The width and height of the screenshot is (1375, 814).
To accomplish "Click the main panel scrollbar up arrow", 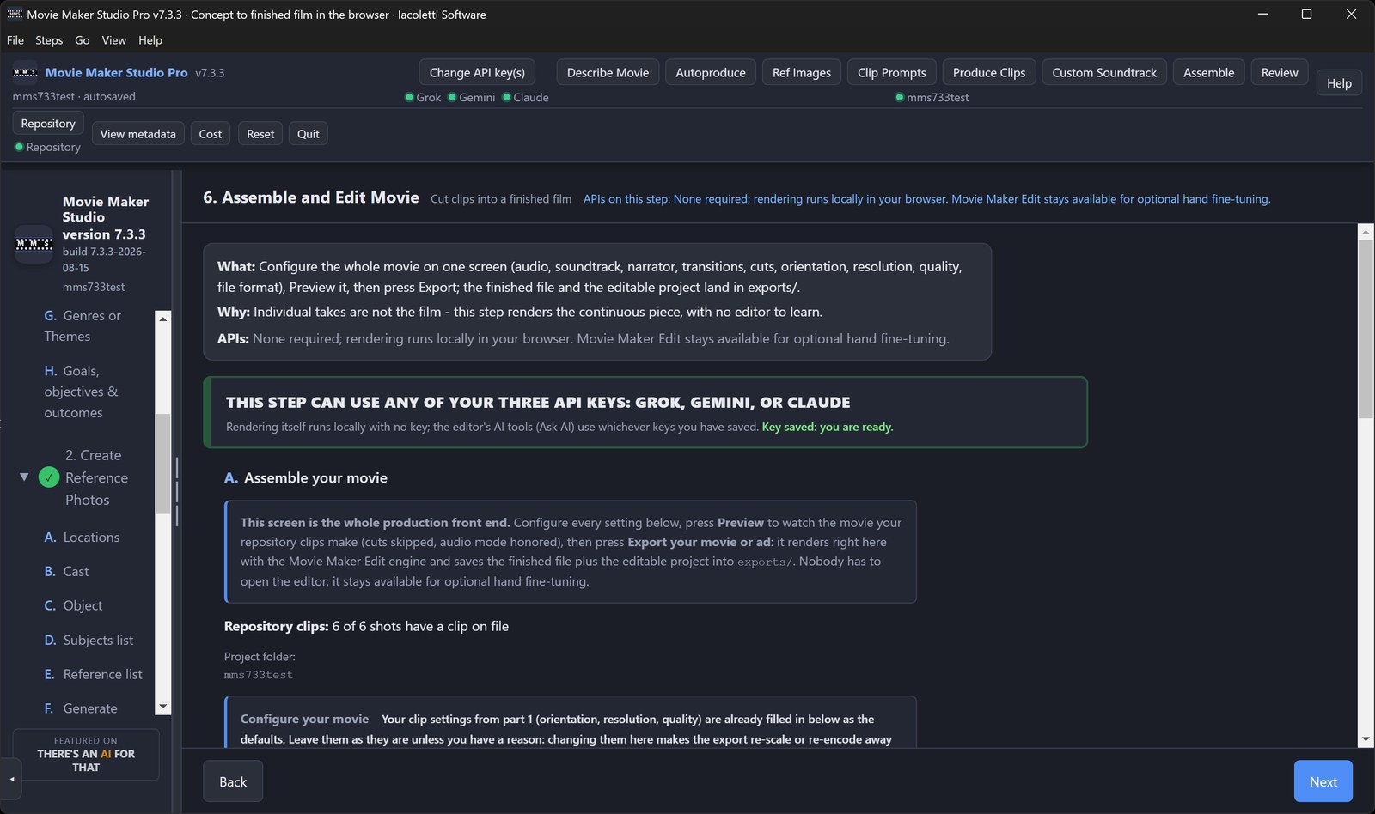I will (1366, 232).
